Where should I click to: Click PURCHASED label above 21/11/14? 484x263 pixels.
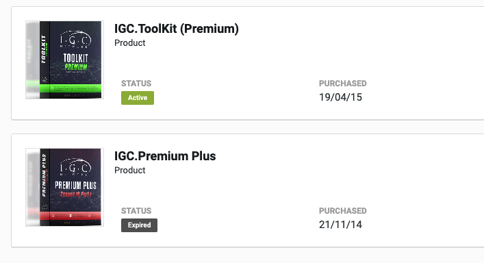342,211
